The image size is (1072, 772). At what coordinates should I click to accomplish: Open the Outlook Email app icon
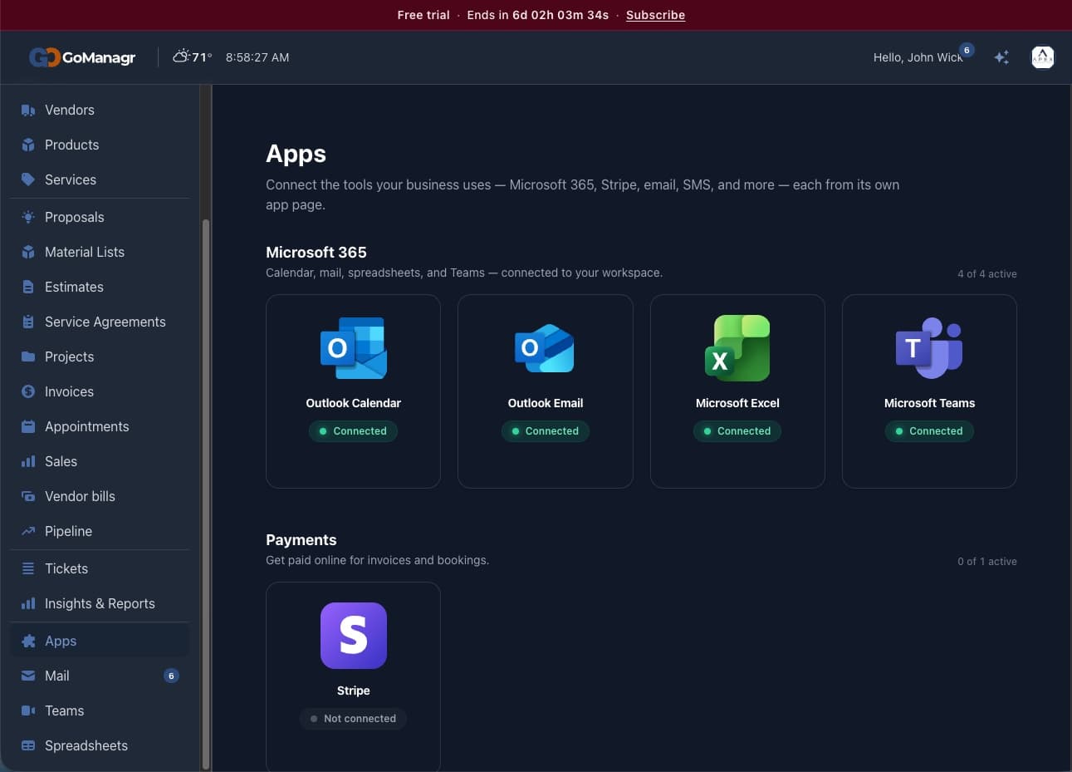[x=545, y=348]
